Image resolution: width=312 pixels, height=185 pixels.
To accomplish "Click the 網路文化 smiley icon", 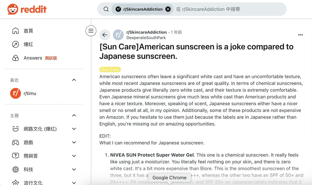I will tap(16, 129).
